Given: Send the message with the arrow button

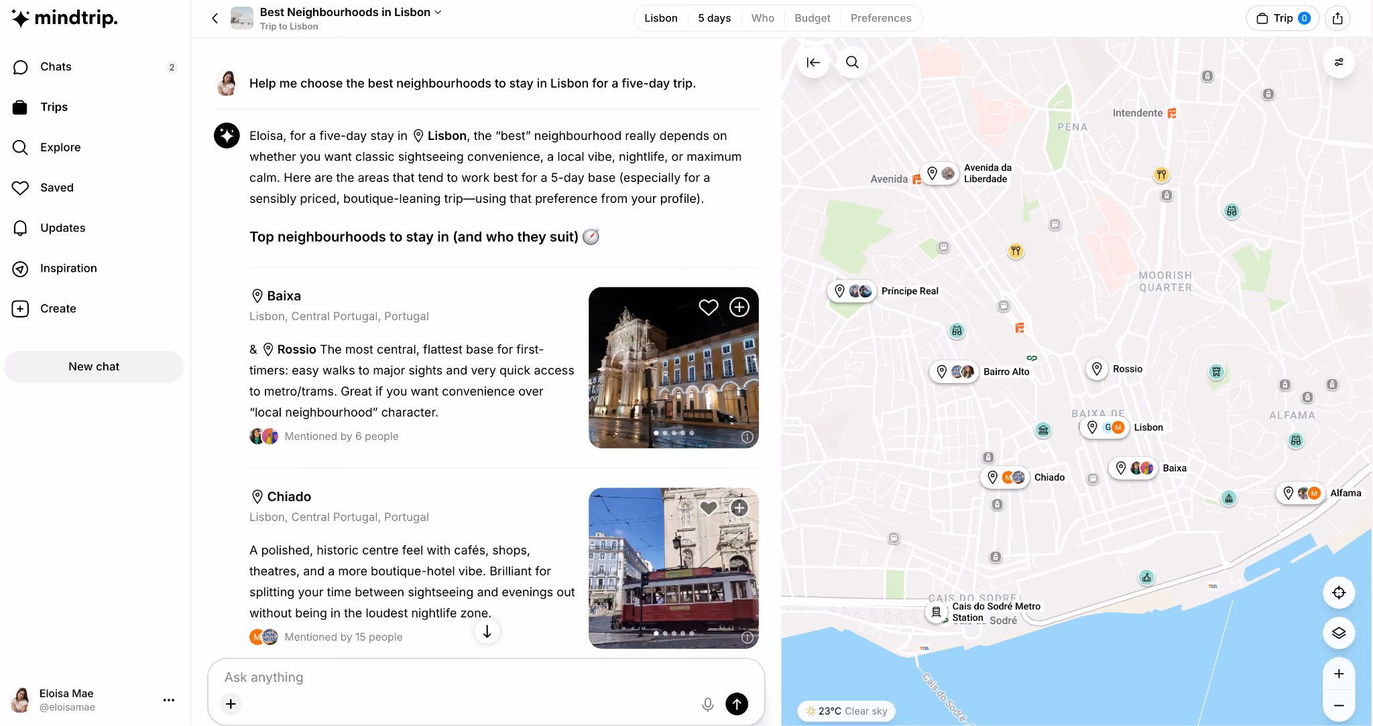Looking at the screenshot, I should (737, 704).
